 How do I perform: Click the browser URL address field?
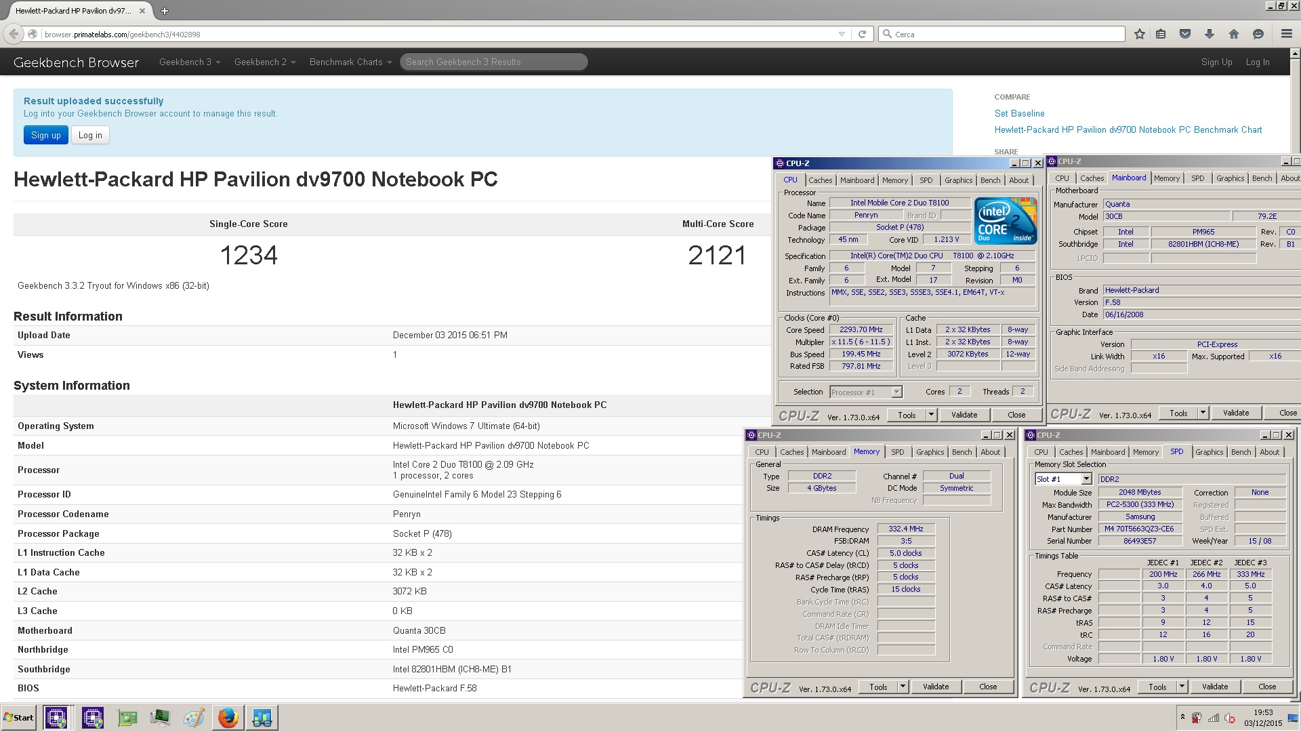pos(437,34)
